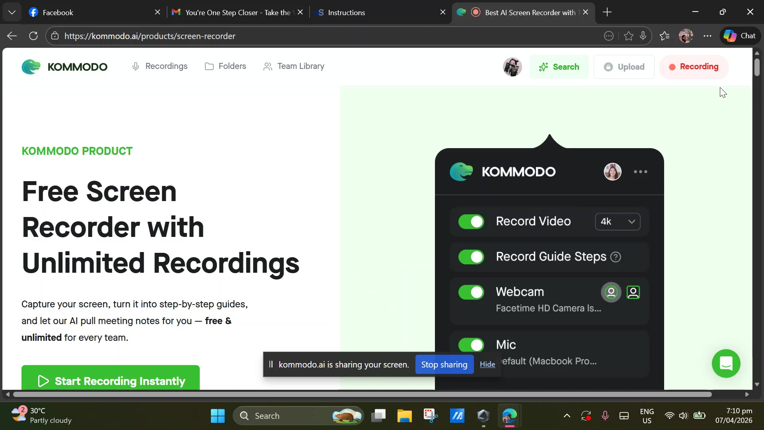Close the Facebook tab
Screen dimensions: 764x430
pyautogui.click(x=158, y=12)
